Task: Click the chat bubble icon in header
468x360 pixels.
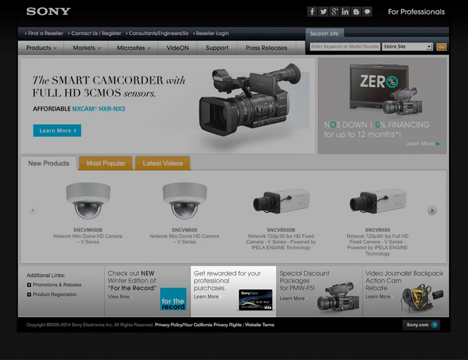Action: click(x=367, y=11)
